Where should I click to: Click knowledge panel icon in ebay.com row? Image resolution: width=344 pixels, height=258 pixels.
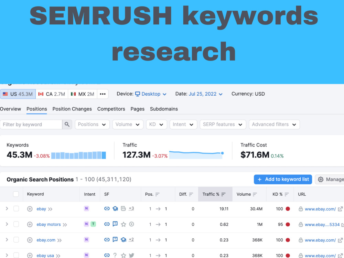(x=123, y=239)
